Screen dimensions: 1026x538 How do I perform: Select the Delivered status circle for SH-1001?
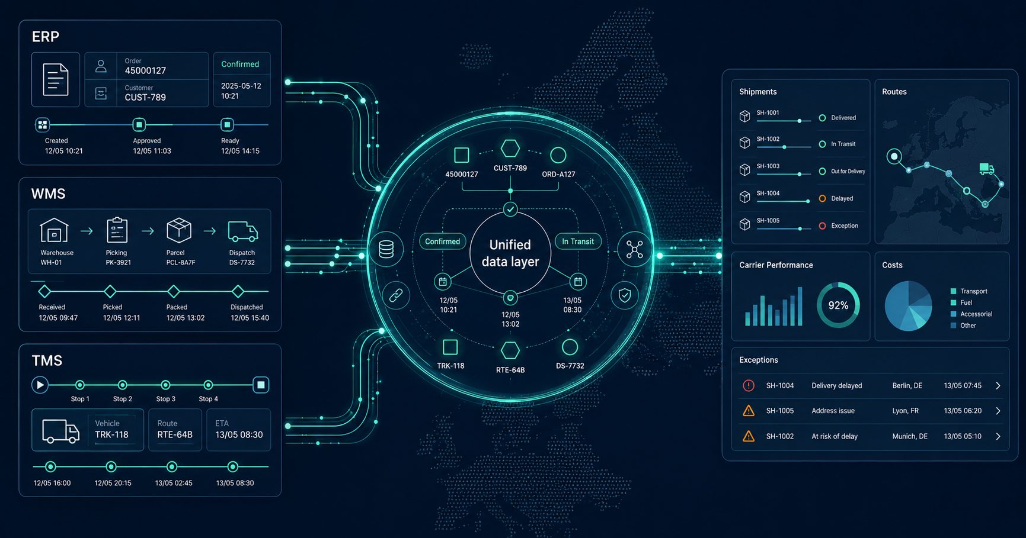pos(822,118)
